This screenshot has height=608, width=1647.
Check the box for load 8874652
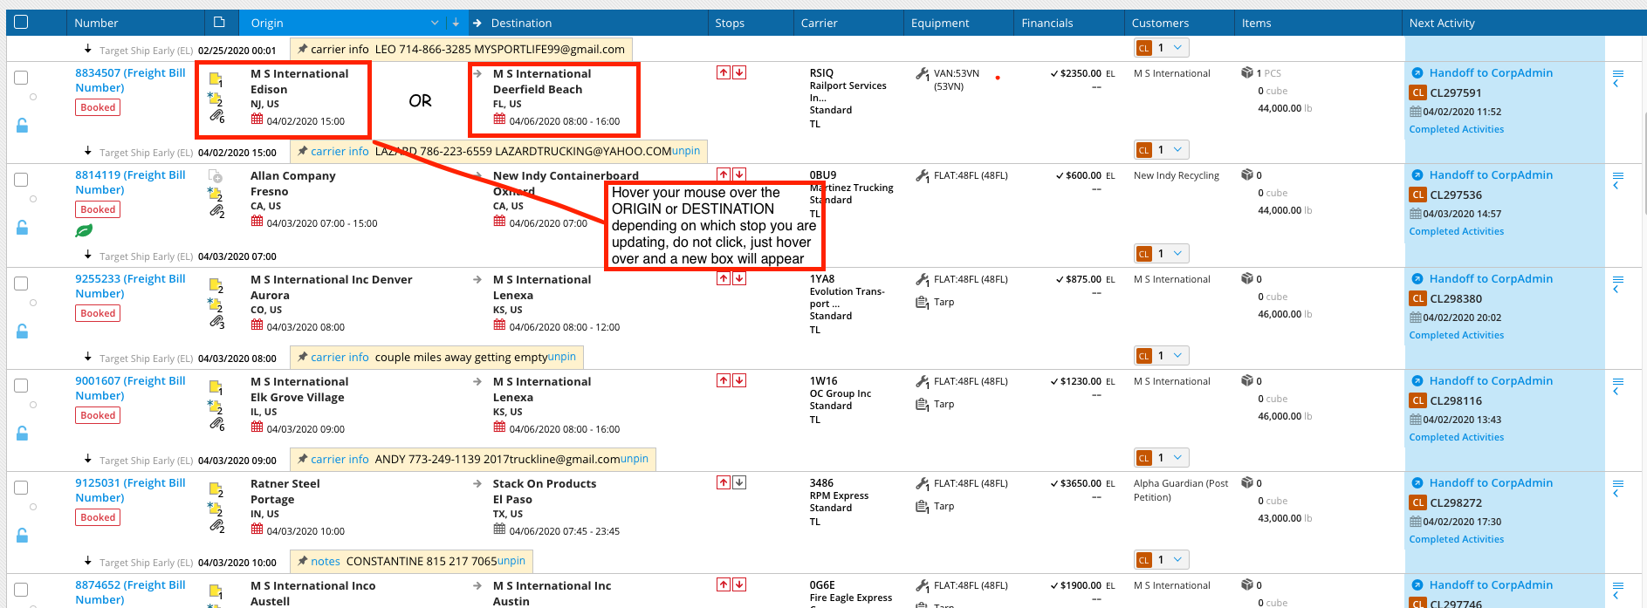[x=21, y=590]
